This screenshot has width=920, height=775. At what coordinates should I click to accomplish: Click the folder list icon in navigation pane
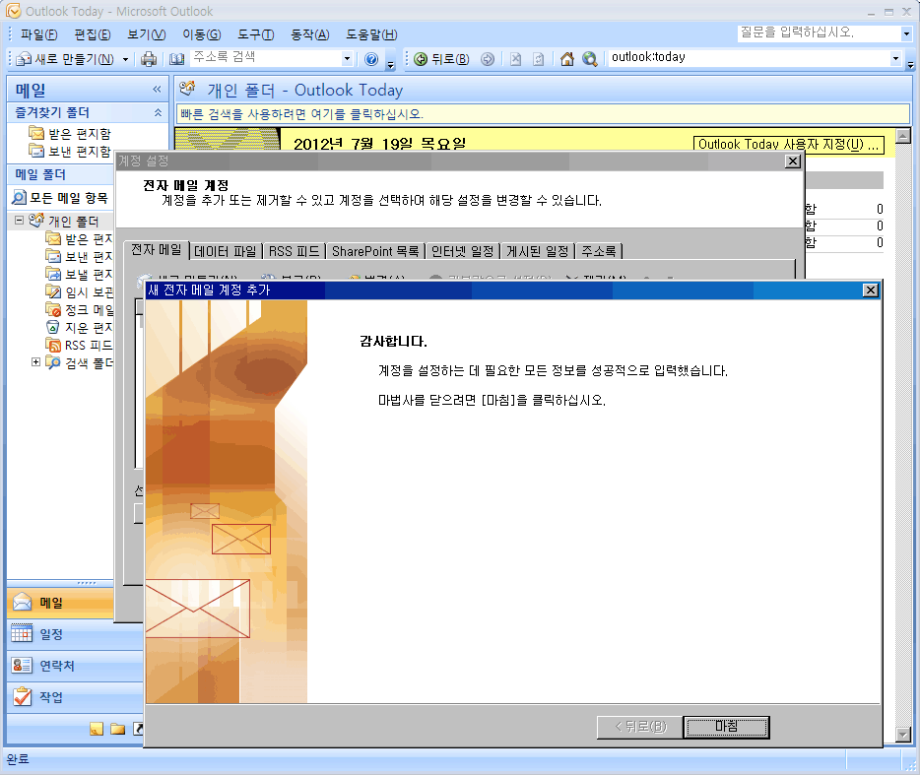click(x=118, y=729)
